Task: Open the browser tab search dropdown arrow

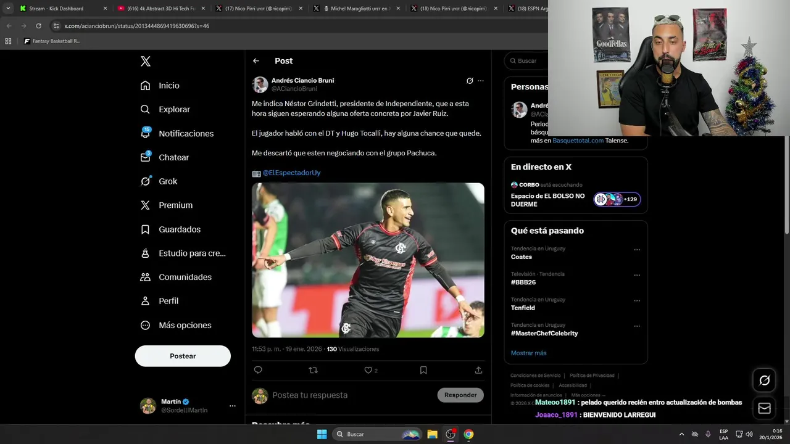Action: (8, 9)
